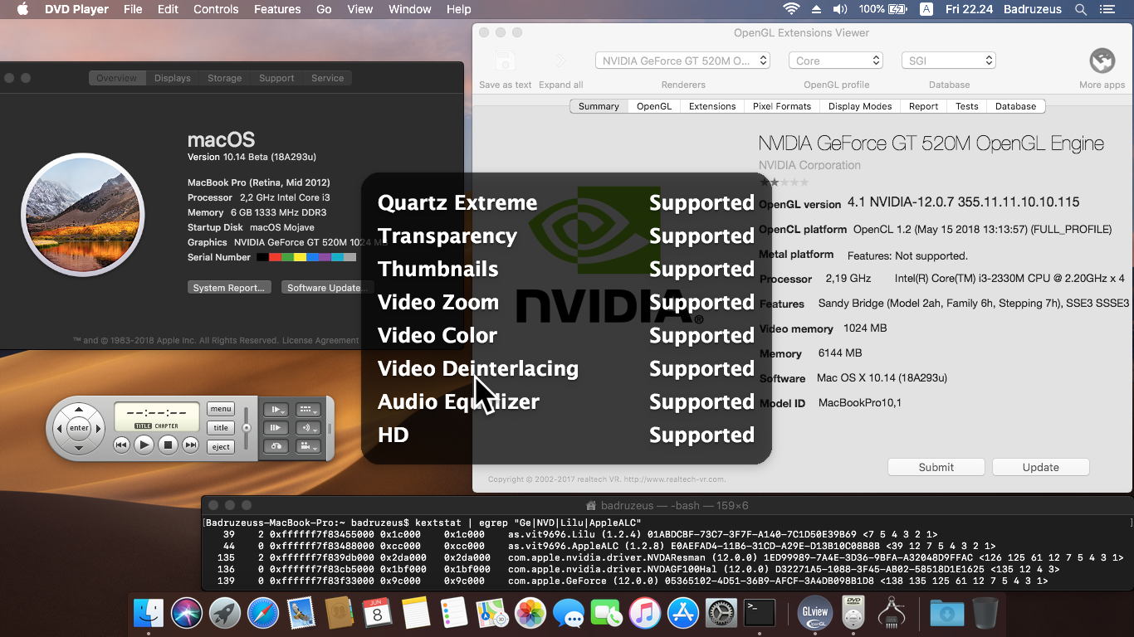Launch Siri from the Dock
Viewport: 1134px width, 637px height.
[x=187, y=614]
